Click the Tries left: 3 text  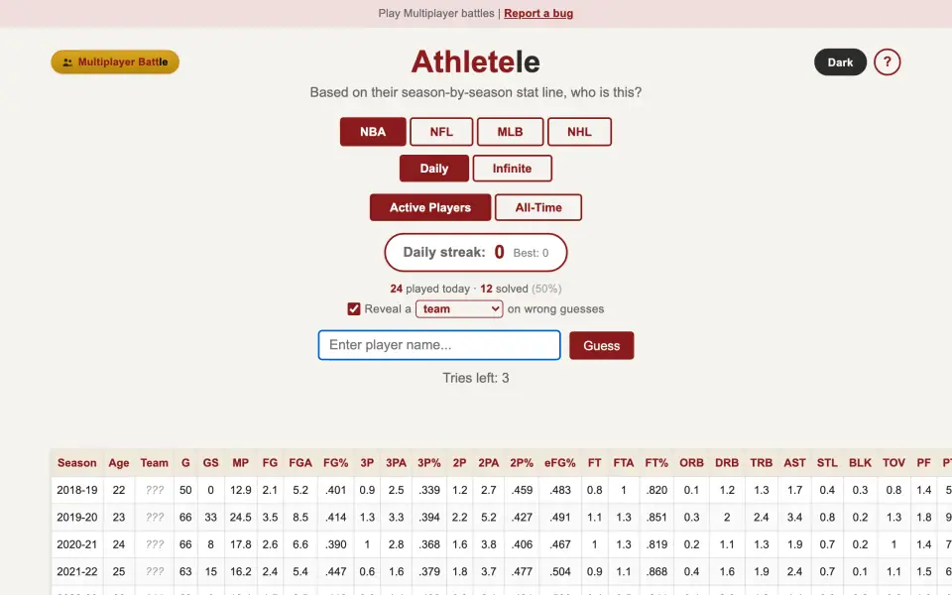click(475, 378)
